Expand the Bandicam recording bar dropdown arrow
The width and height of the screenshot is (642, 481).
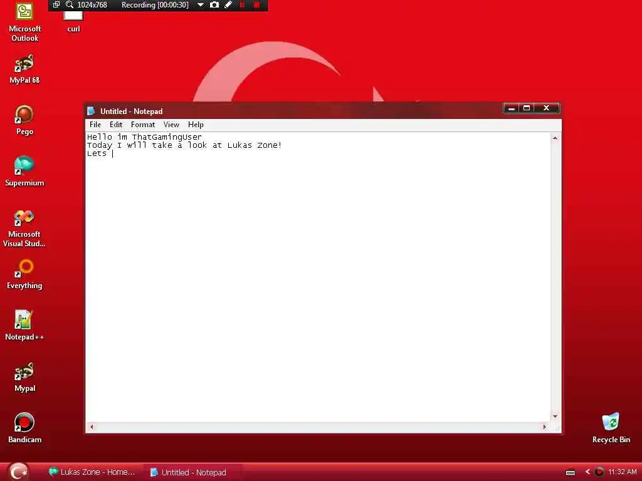[200, 5]
